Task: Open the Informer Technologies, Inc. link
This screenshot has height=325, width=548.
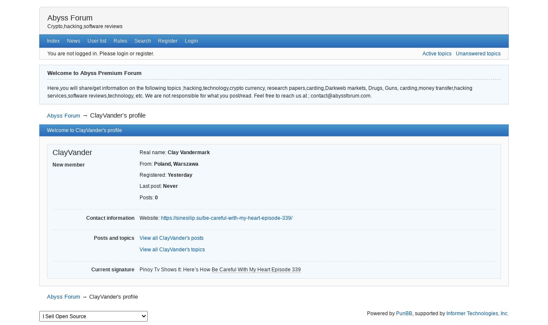Action: [x=477, y=313]
